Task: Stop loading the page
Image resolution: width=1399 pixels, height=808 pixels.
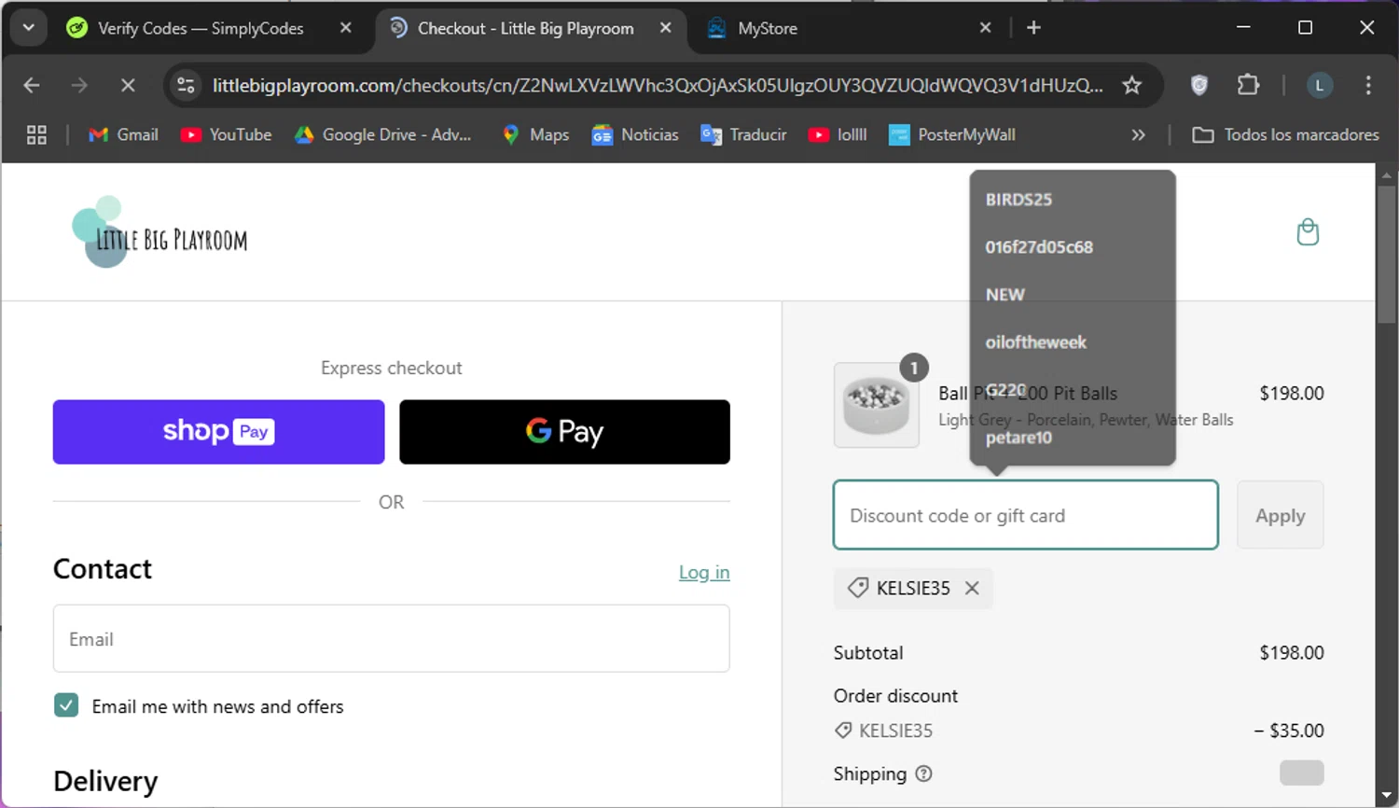Action: click(x=128, y=86)
